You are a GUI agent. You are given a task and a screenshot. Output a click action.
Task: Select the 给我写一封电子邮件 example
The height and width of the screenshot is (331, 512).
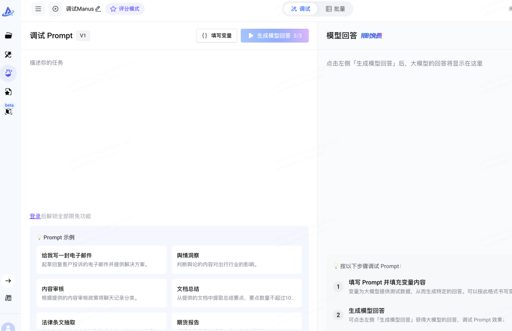point(101,259)
